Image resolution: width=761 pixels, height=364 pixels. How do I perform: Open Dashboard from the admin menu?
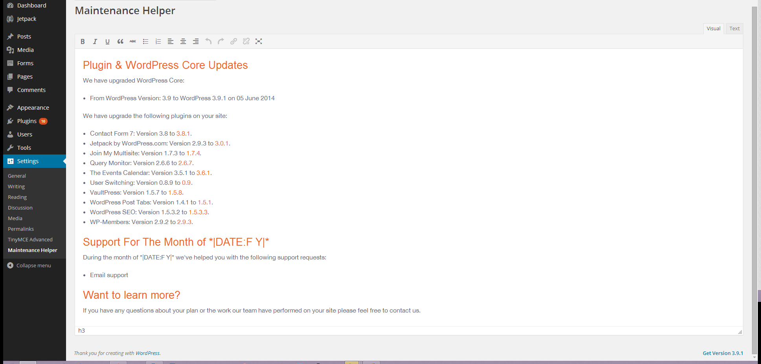tap(35, 6)
